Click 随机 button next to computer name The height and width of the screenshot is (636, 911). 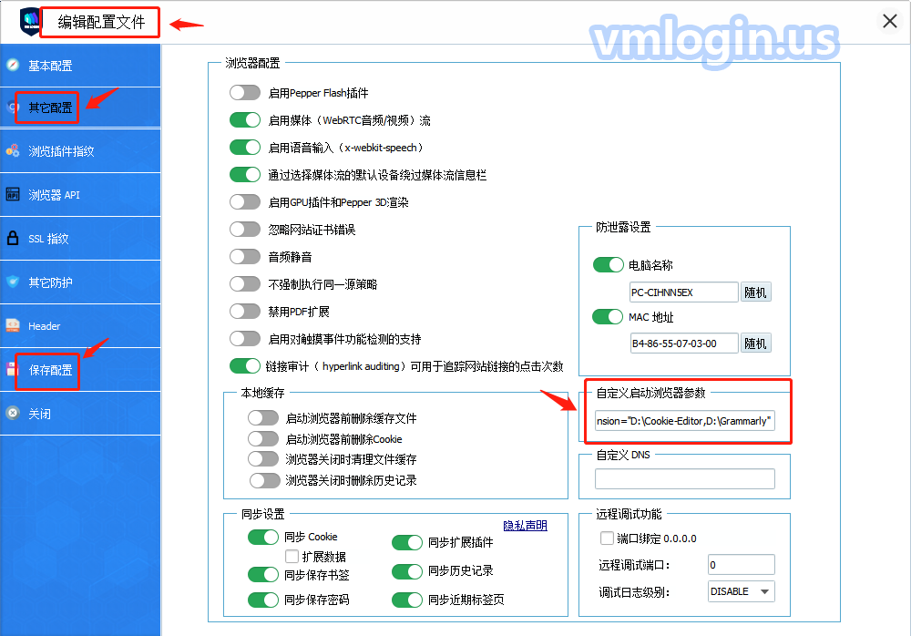(755, 292)
